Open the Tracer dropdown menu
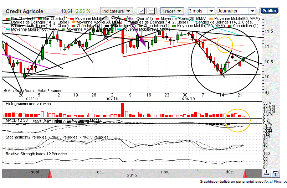 pos(172,11)
